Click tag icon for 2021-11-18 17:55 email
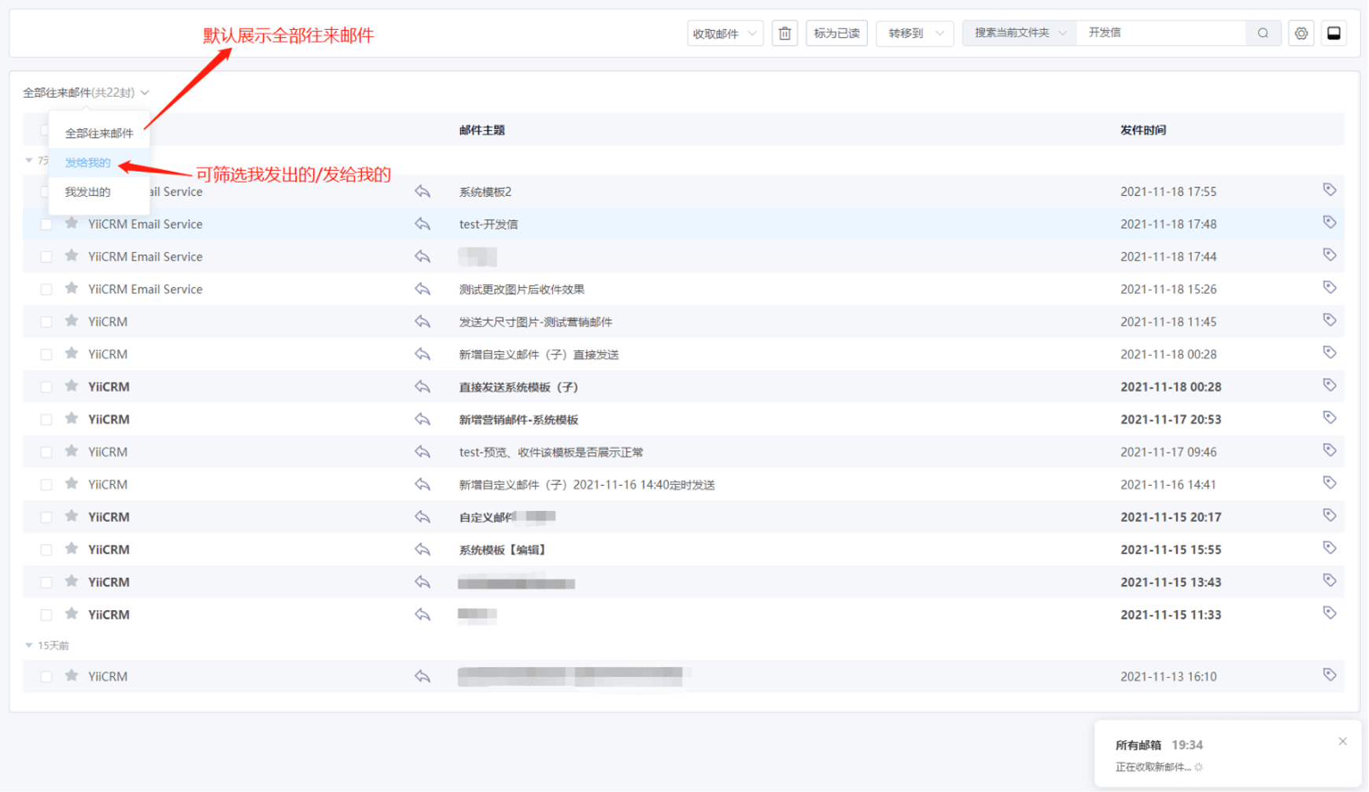The width and height of the screenshot is (1369, 792). pos(1330,190)
